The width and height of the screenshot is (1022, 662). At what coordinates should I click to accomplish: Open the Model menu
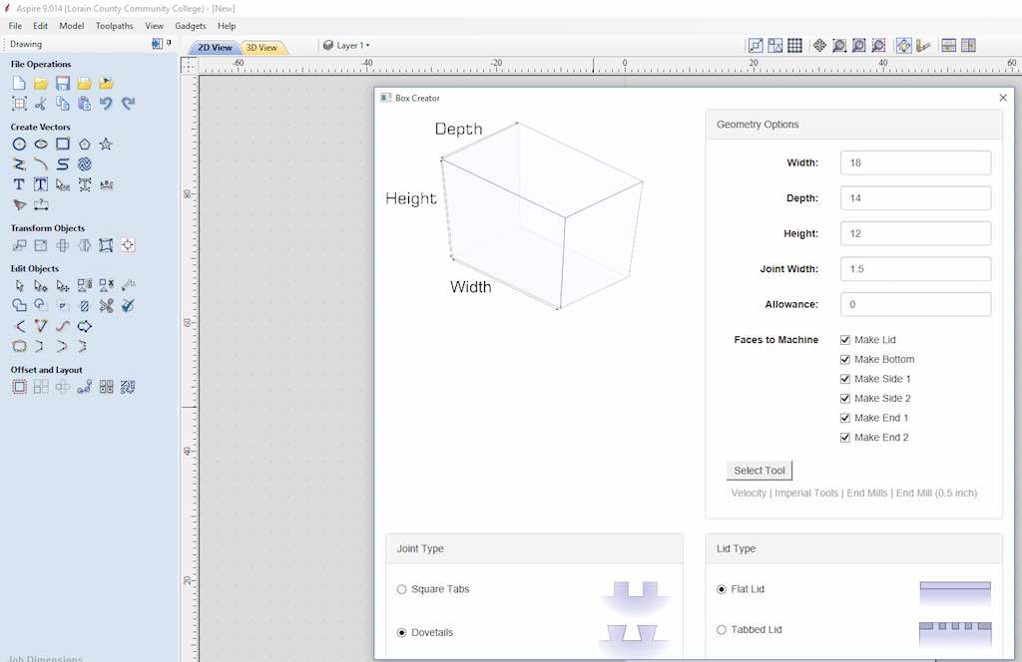(x=71, y=26)
